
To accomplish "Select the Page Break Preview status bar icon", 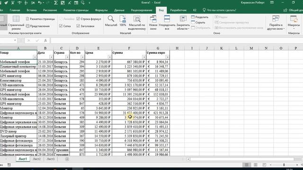I will pyautogui.click(x=264, y=165).
